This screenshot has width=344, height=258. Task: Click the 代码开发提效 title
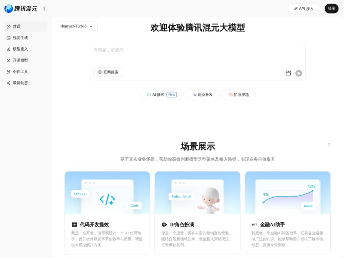click(94, 224)
